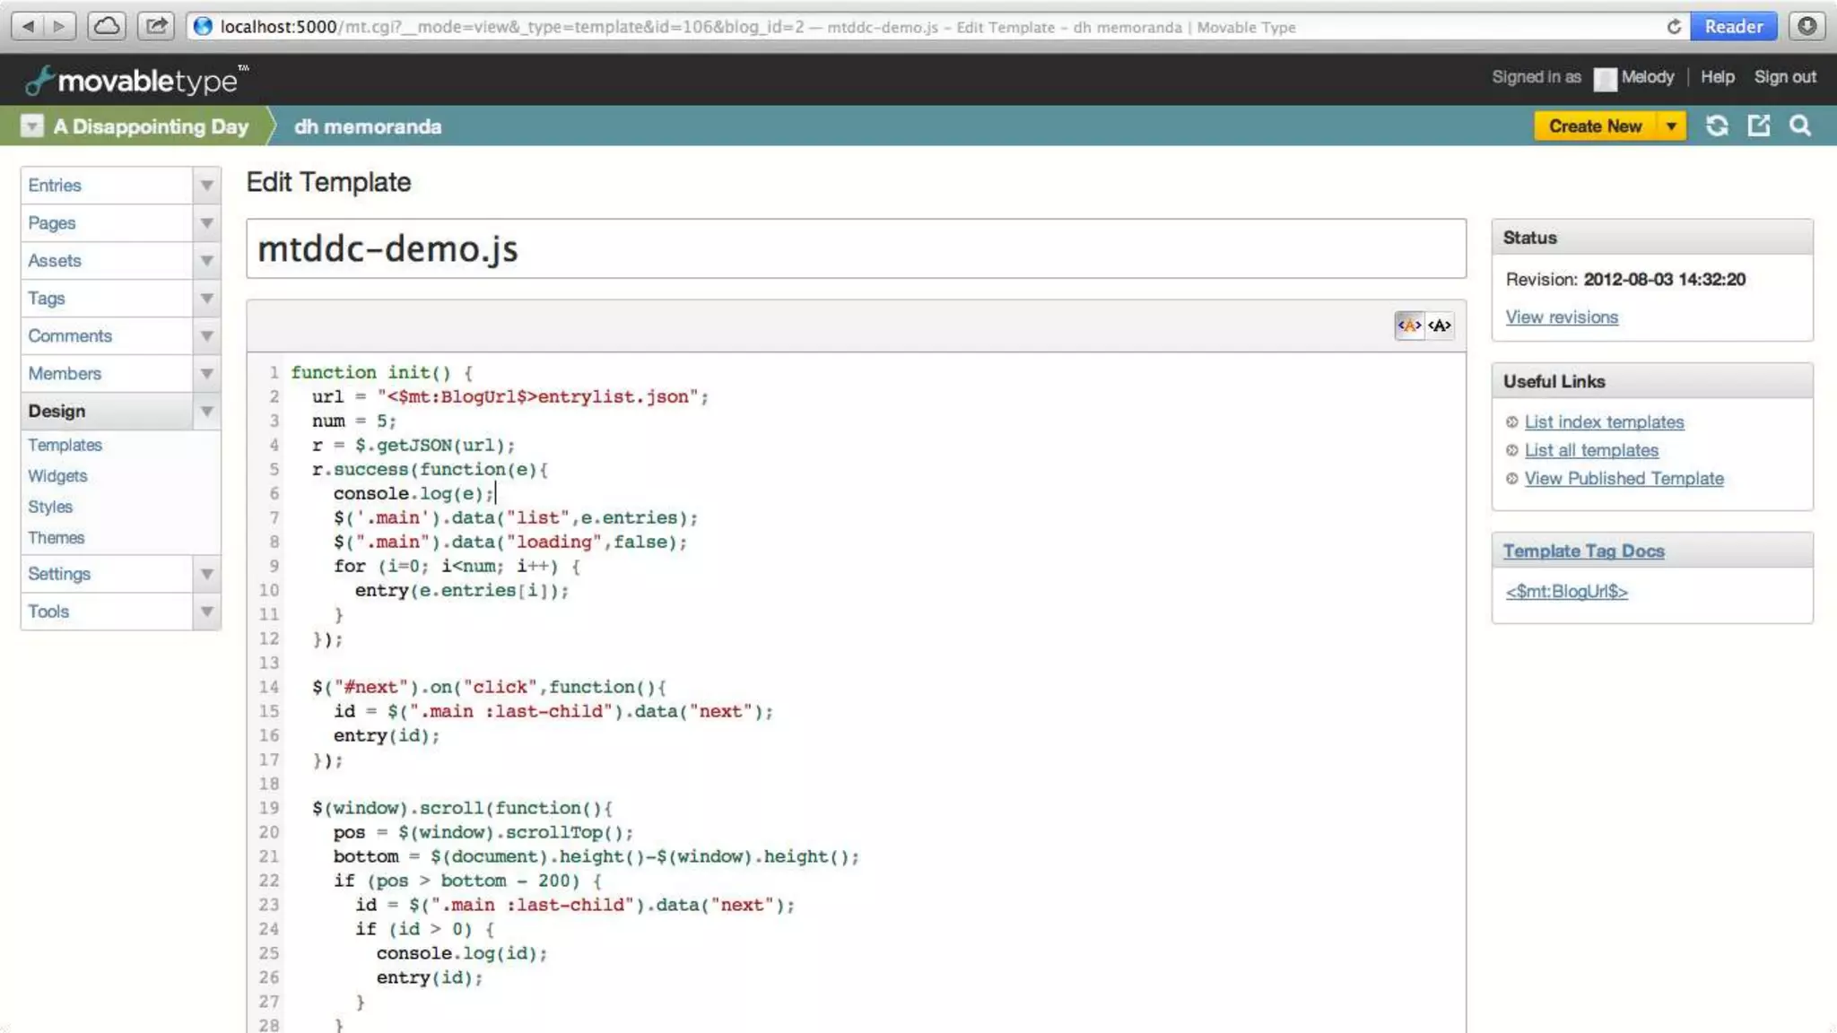Open the Entries menu
Image resolution: width=1837 pixels, height=1033 pixels.
point(107,185)
